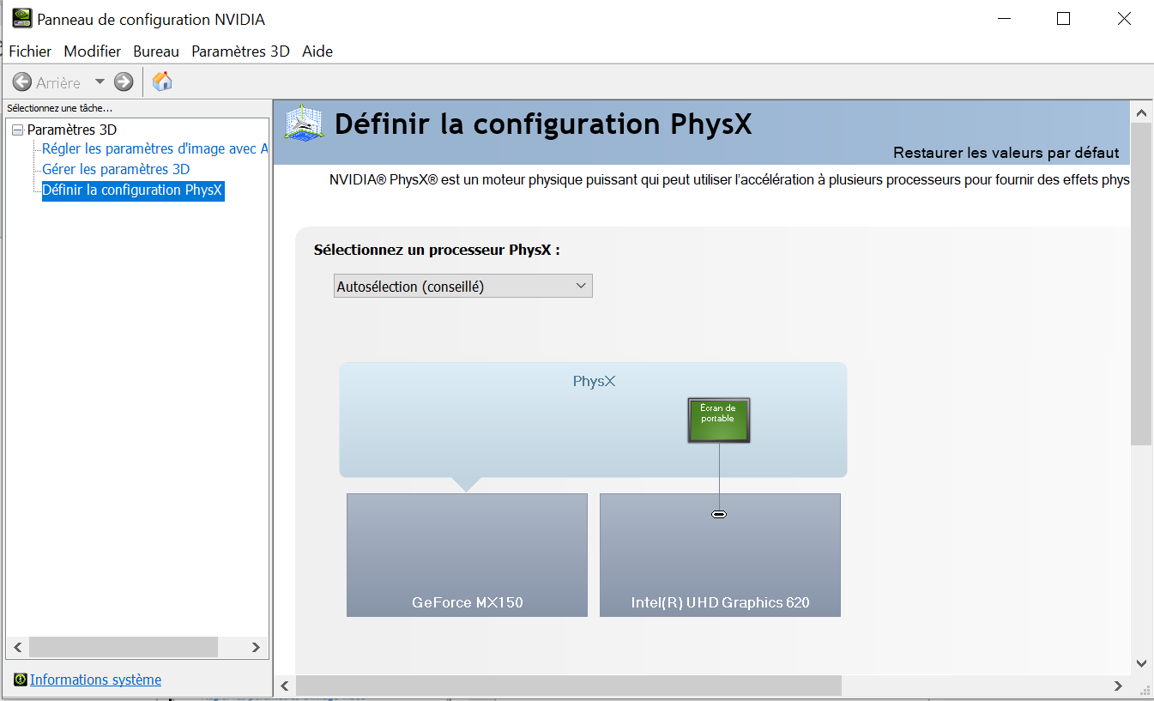Viewport: 1154px width, 701px height.
Task: Open the Fichier menu
Action: 30,51
